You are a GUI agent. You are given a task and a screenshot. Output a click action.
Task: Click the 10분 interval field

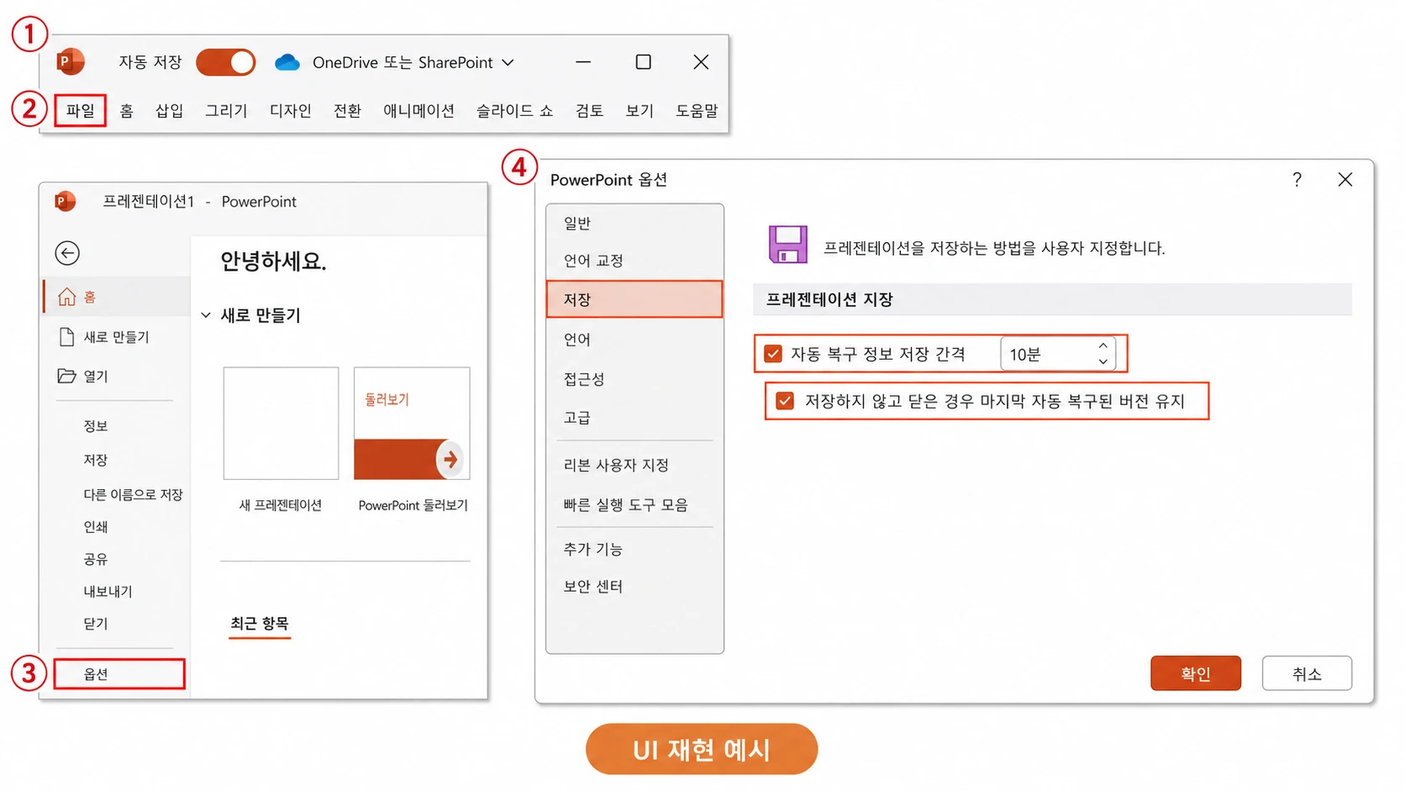coord(1058,354)
